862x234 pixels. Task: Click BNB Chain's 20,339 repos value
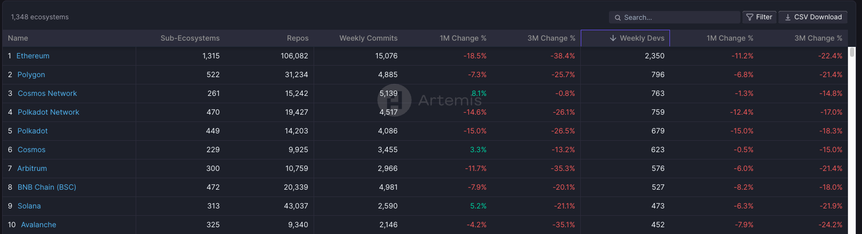tap(296, 187)
